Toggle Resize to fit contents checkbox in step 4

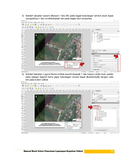tap(94, 67)
